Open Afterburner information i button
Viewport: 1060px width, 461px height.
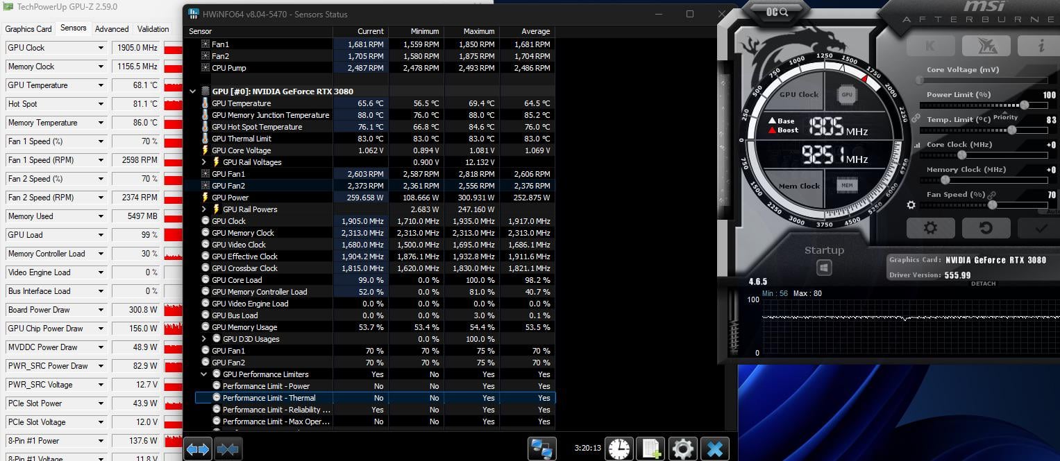pyautogui.click(x=1041, y=46)
